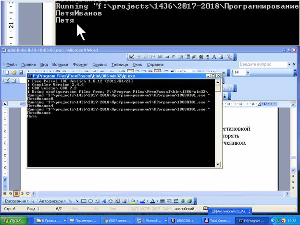Insert a Diagram or Organization Chart
The height and width of the screenshot is (225, 300).
[x=111, y=201]
